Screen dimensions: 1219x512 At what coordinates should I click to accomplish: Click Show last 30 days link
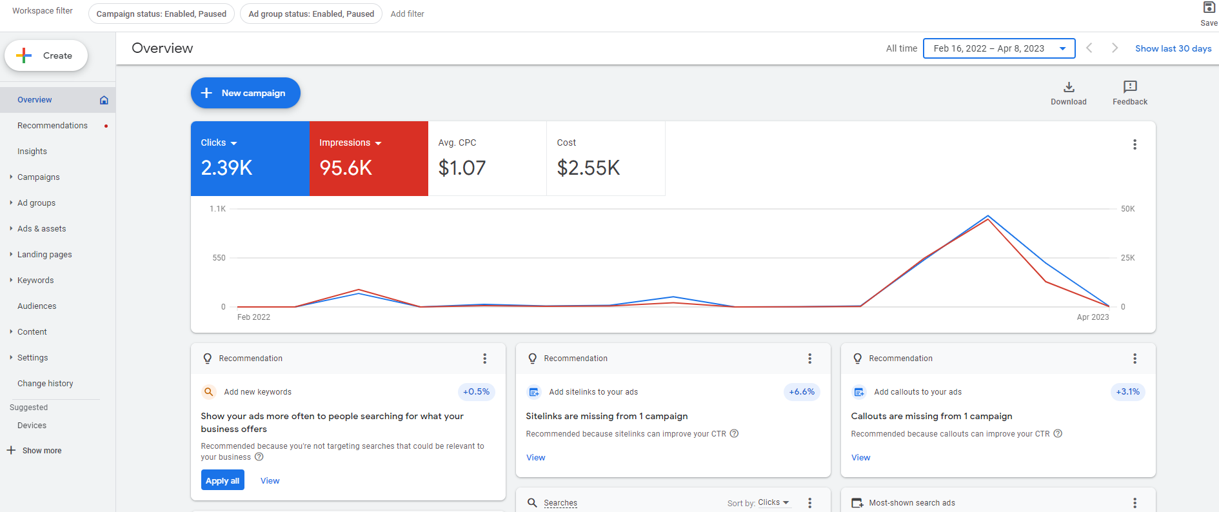pyautogui.click(x=1173, y=48)
